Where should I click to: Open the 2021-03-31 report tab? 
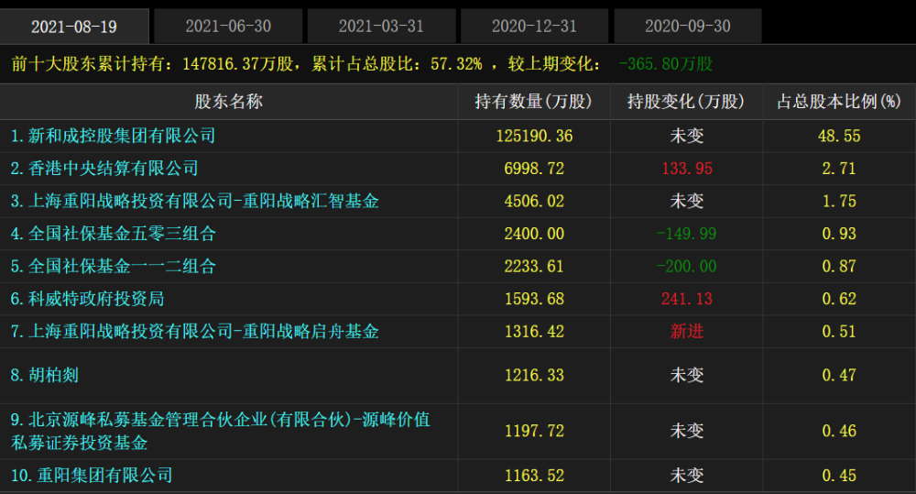tap(381, 27)
